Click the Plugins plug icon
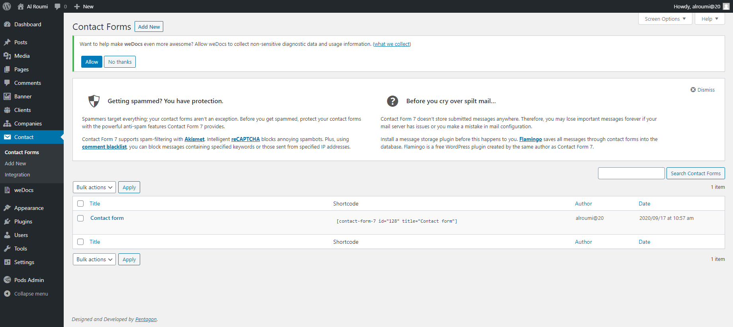 click(7, 221)
